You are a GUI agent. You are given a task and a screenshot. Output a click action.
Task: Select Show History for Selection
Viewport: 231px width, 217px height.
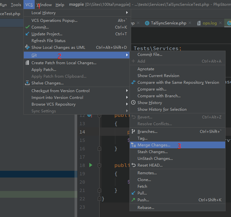(178, 109)
